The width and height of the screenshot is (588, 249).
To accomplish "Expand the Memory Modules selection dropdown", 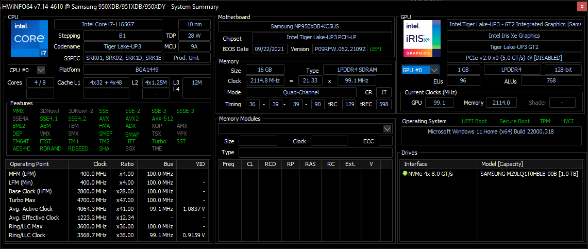I will point(388,128).
